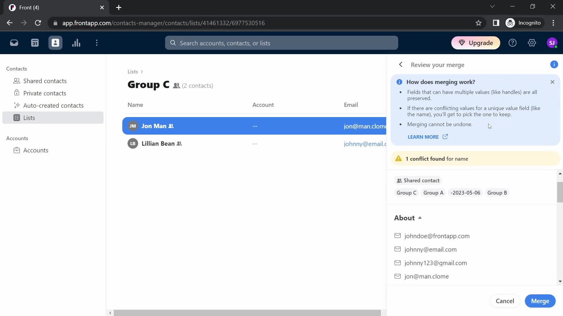Select Lists in breadcrumb navigation
This screenshot has height=316, width=563.
click(133, 71)
